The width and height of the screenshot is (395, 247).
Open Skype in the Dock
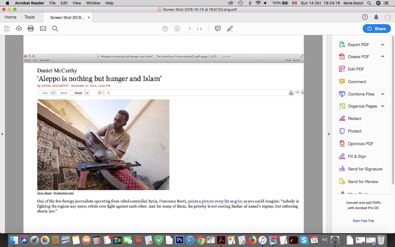304,240
